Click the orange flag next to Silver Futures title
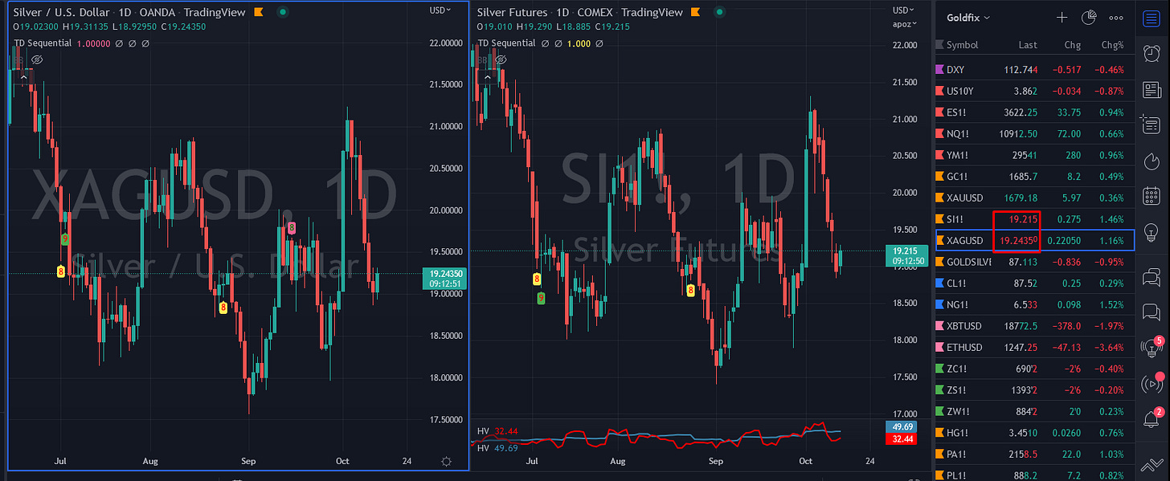Image resolution: width=1170 pixels, height=481 pixels. [694, 13]
